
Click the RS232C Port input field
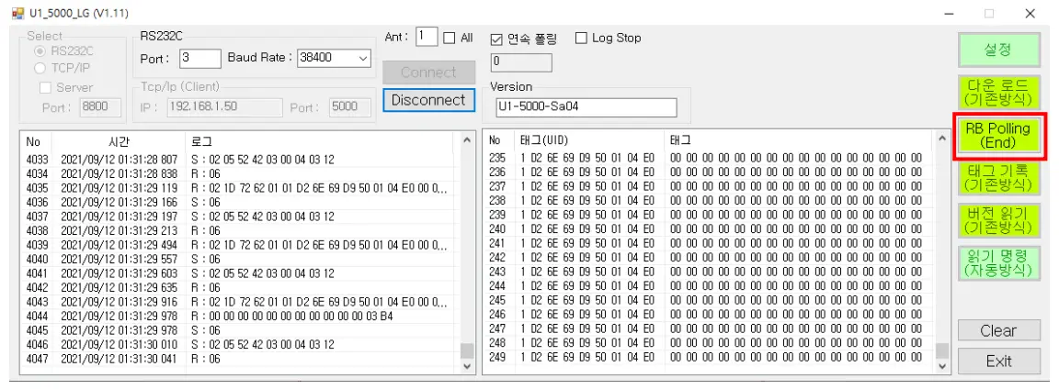200,59
